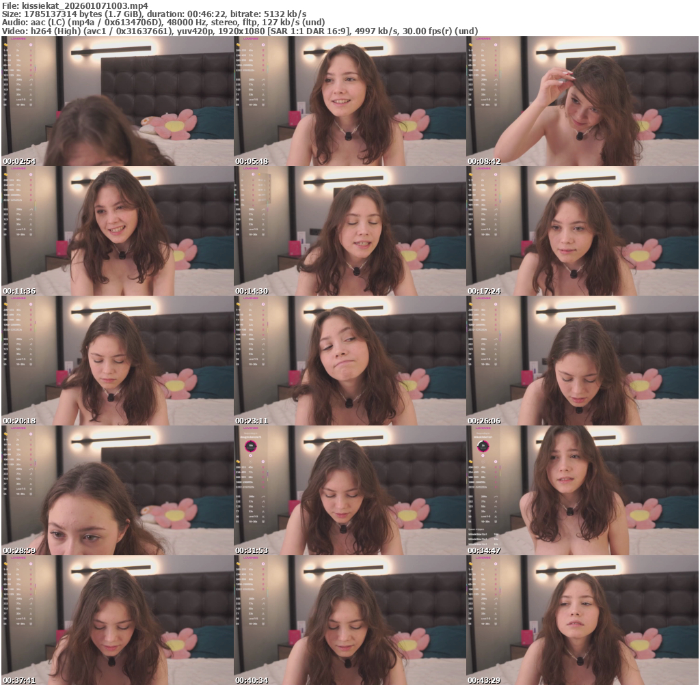Select the thumbnail stamped 00:08:42
The image size is (700, 685).
coord(582,101)
